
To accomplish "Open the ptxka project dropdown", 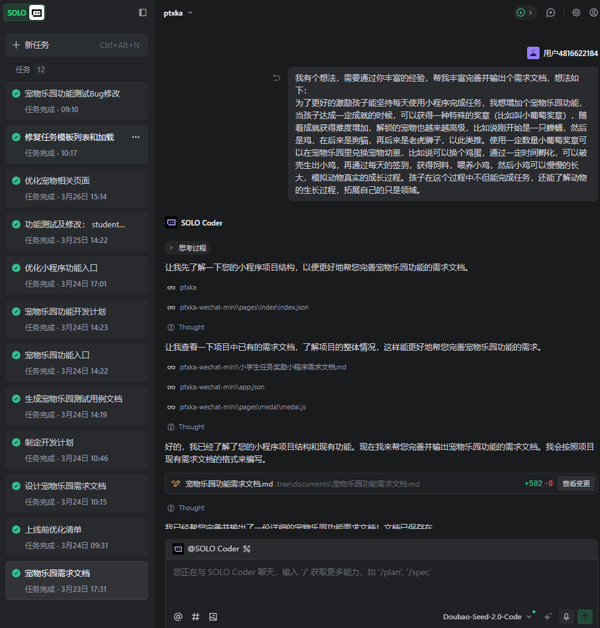I will [x=178, y=12].
